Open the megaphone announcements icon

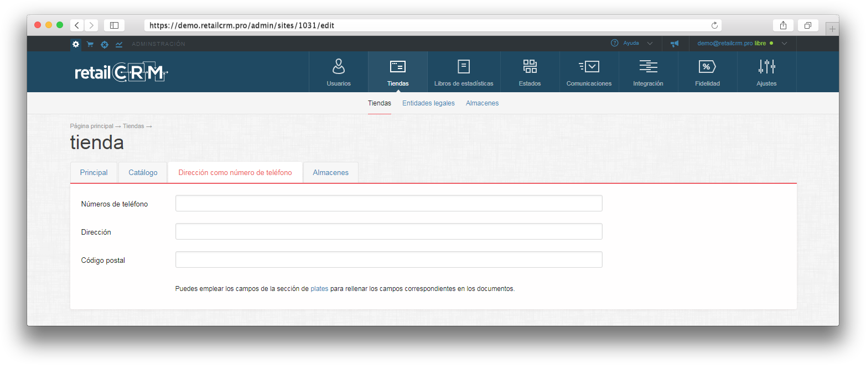coord(675,43)
